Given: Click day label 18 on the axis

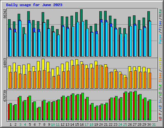Looking at the screenshot, I should tap(91, 124).
